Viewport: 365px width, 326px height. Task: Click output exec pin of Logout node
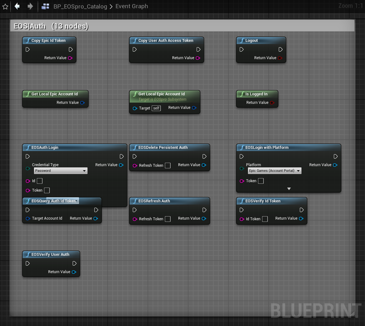pos(280,49)
